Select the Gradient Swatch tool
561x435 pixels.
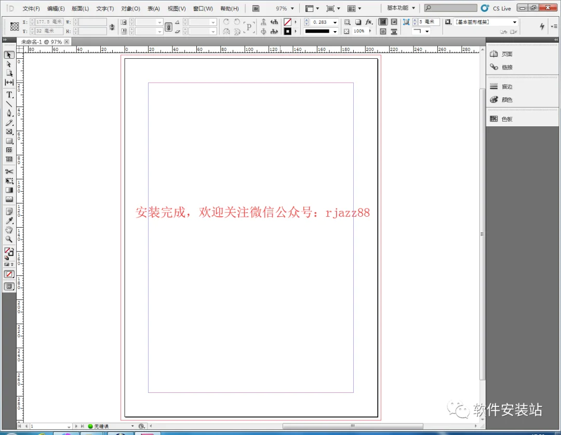9,190
